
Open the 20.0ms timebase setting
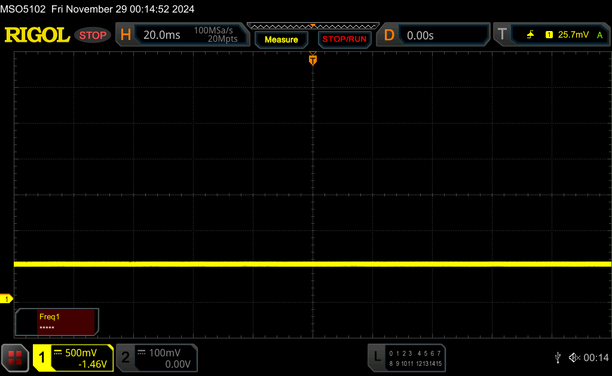tap(162, 35)
